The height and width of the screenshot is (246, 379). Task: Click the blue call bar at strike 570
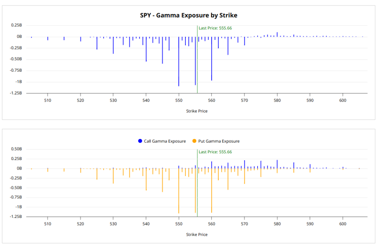point(244,164)
